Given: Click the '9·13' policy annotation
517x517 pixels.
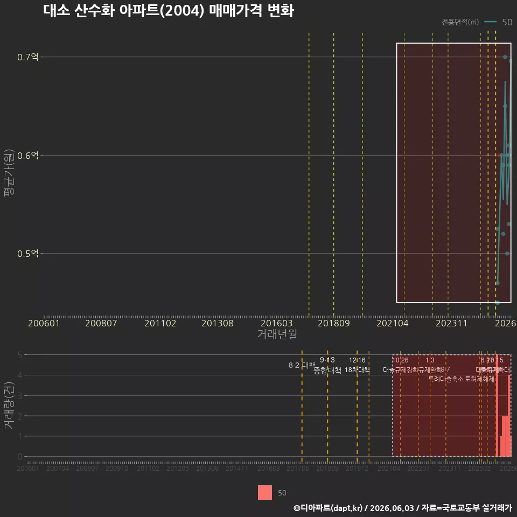Looking at the screenshot, I should coord(327,360).
